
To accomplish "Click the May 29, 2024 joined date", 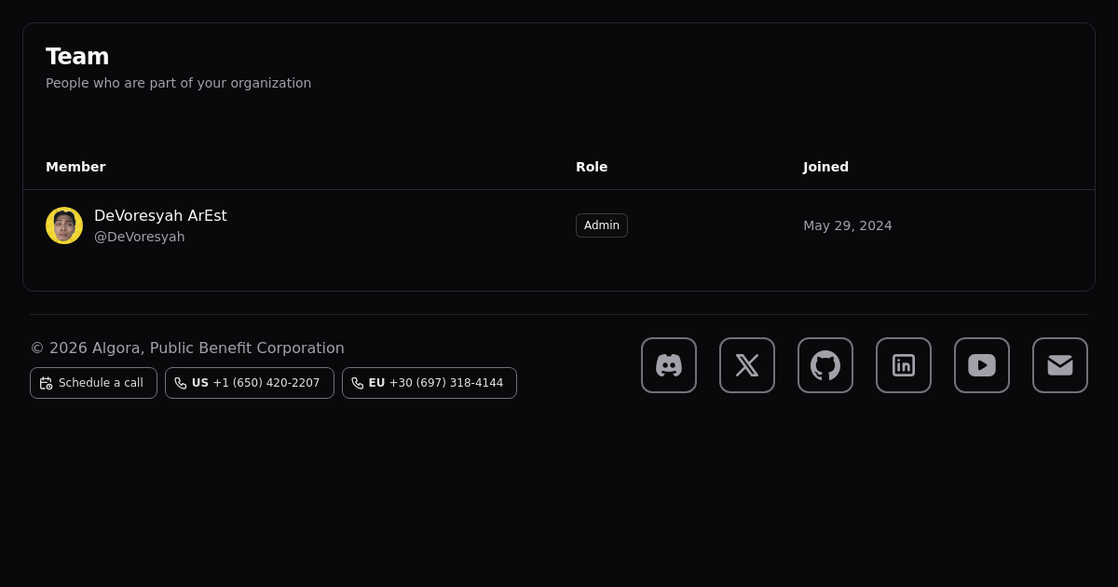I will point(848,225).
